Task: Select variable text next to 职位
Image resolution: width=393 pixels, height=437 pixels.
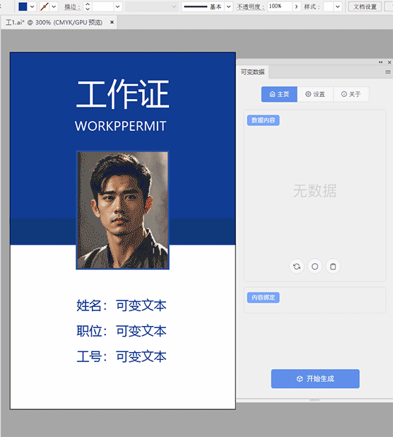Action: [141, 331]
